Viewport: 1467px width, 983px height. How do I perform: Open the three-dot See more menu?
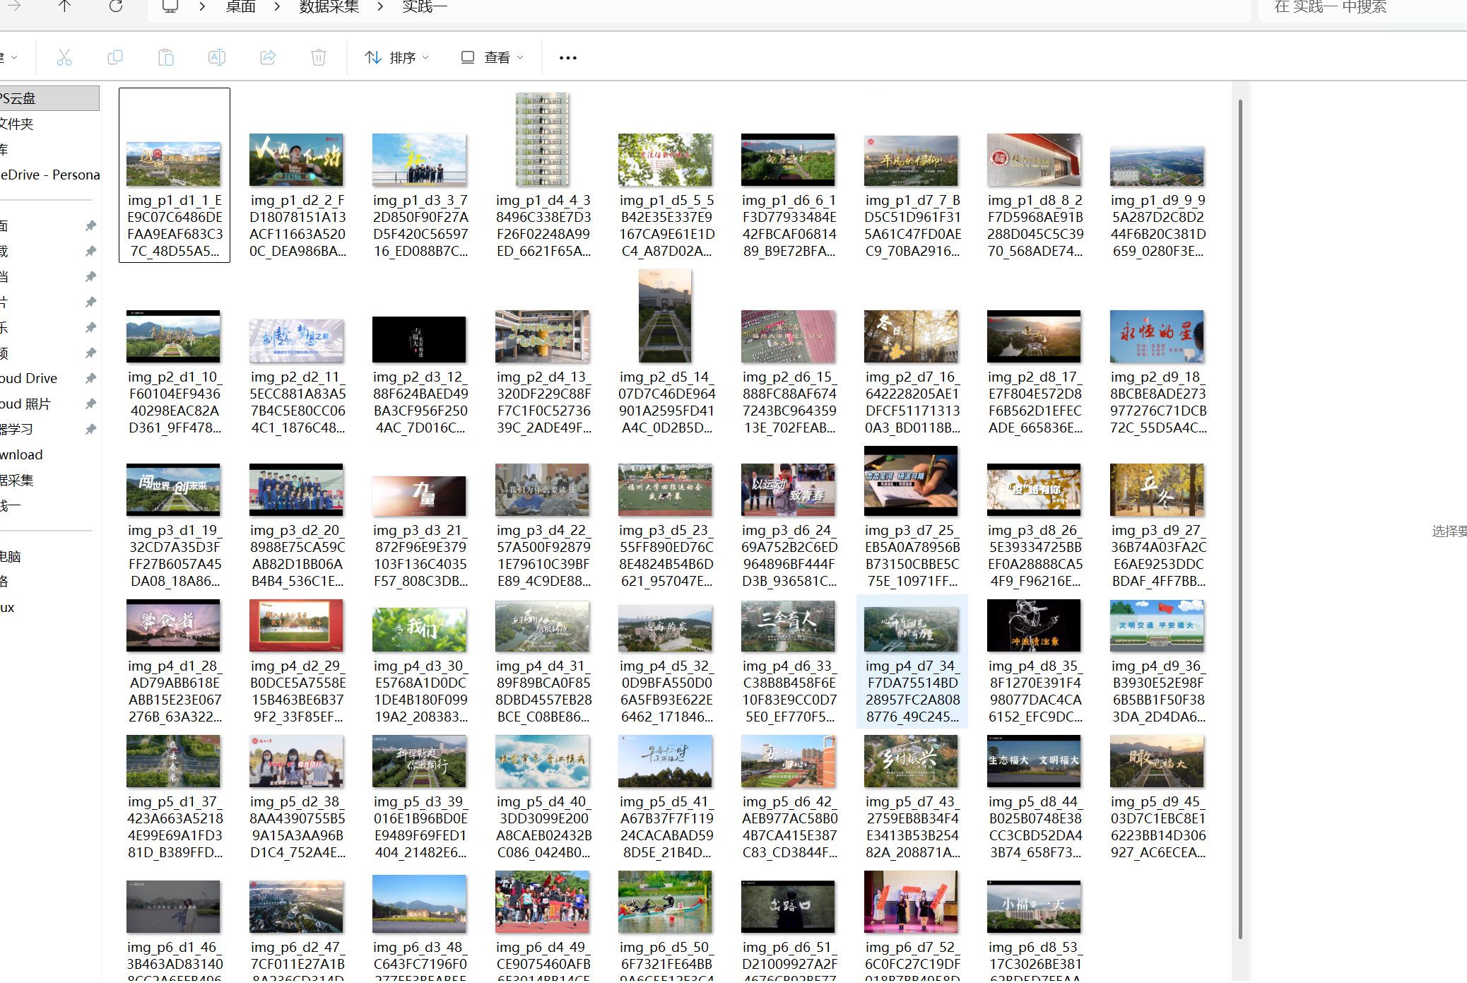pyautogui.click(x=567, y=58)
